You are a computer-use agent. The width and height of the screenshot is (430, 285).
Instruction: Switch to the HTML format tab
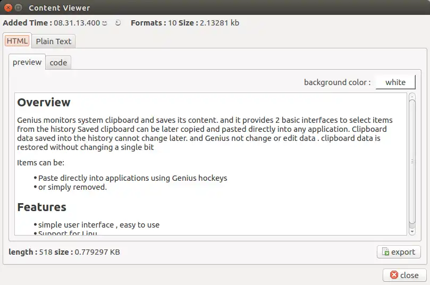click(17, 41)
